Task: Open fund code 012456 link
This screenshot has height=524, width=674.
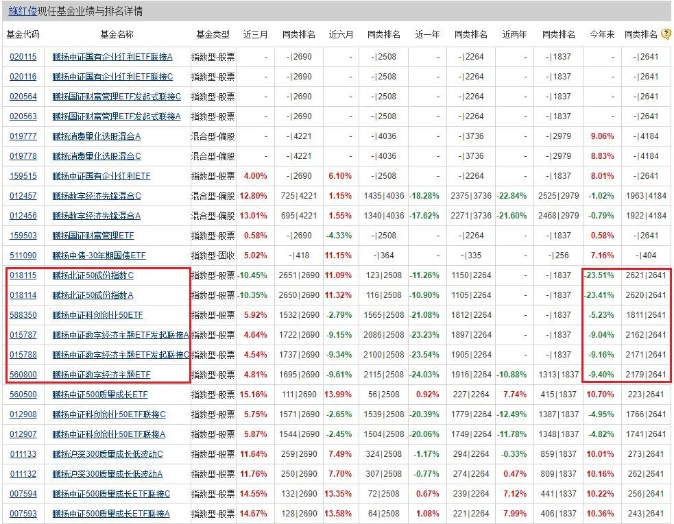Action: (23, 216)
